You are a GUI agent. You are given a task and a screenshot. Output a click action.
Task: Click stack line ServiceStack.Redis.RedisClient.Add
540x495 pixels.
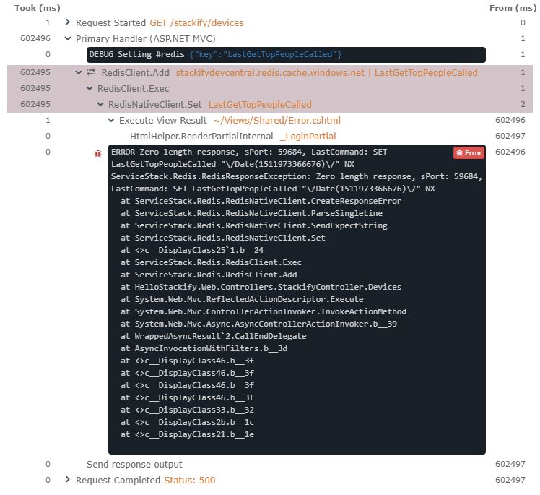(209, 275)
